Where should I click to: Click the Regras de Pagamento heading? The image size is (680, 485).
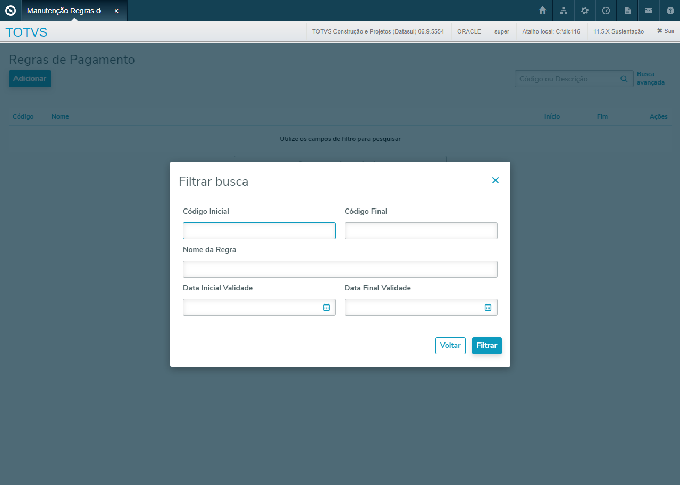click(x=72, y=60)
